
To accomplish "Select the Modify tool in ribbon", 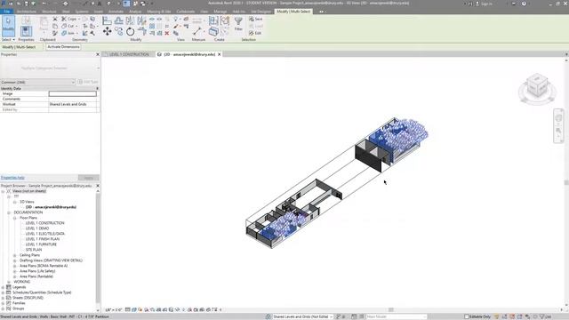I will [x=8, y=26].
